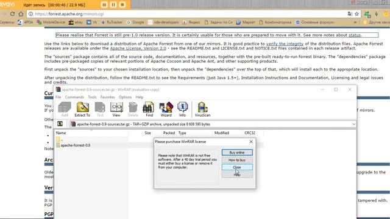Viewport: 390px width, 219px height.
Task: Go up one folder level in WinRAR
Action: (60, 123)
